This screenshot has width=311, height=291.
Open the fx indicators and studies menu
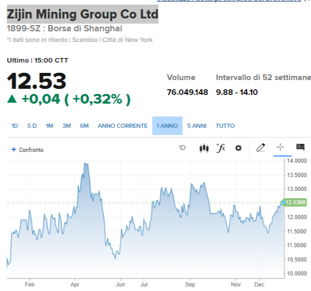point(221,148)
